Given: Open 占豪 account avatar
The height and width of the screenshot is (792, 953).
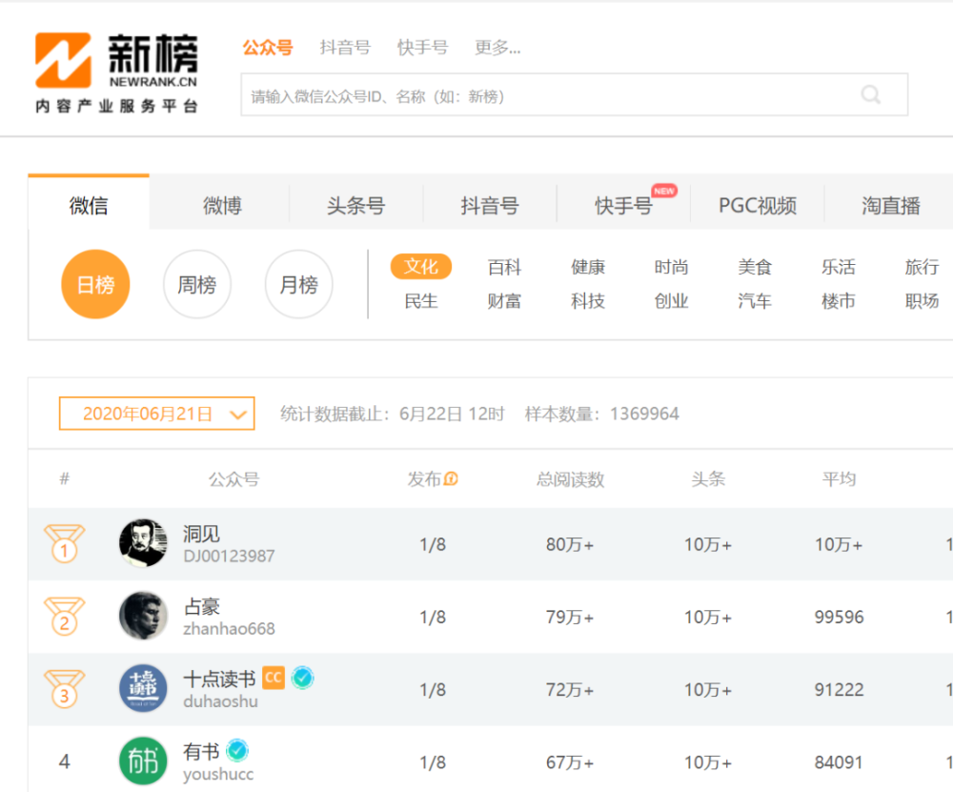Looking at the screenshot, I should click(x=144, y=616).
